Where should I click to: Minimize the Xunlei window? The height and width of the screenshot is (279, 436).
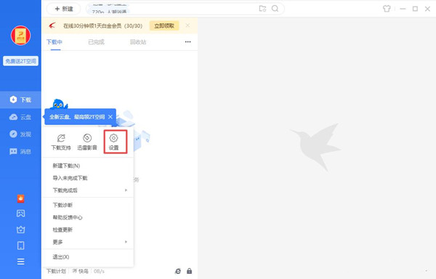pos(403,9)
